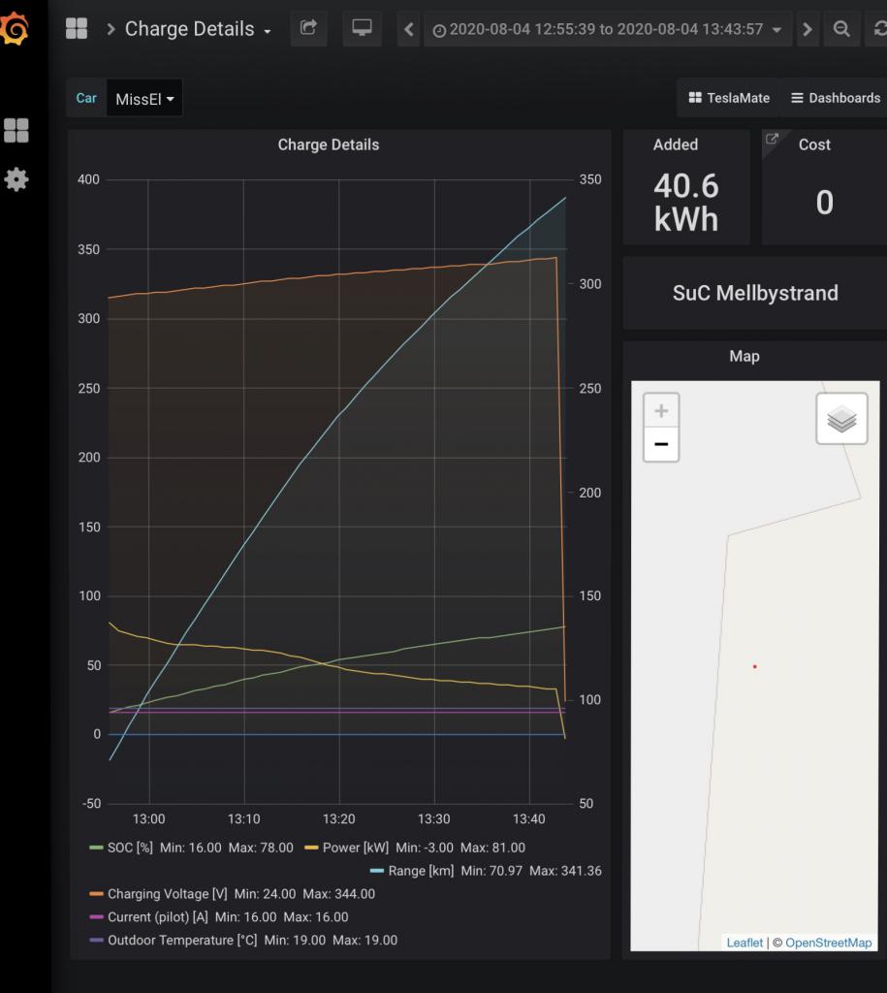887x993 pixels.
Task: Open the map layers control
Action: [841, 419]
